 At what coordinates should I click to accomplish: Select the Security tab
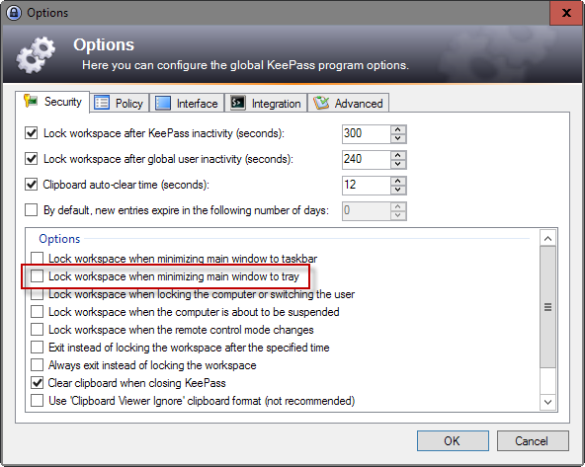[52, 102]
